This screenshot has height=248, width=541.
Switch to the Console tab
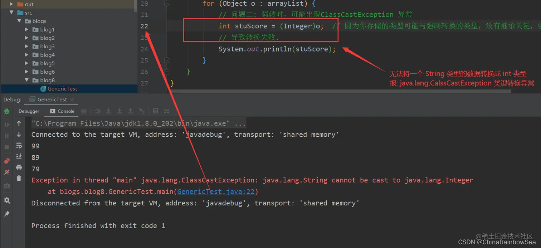click(x=62, y=111)
